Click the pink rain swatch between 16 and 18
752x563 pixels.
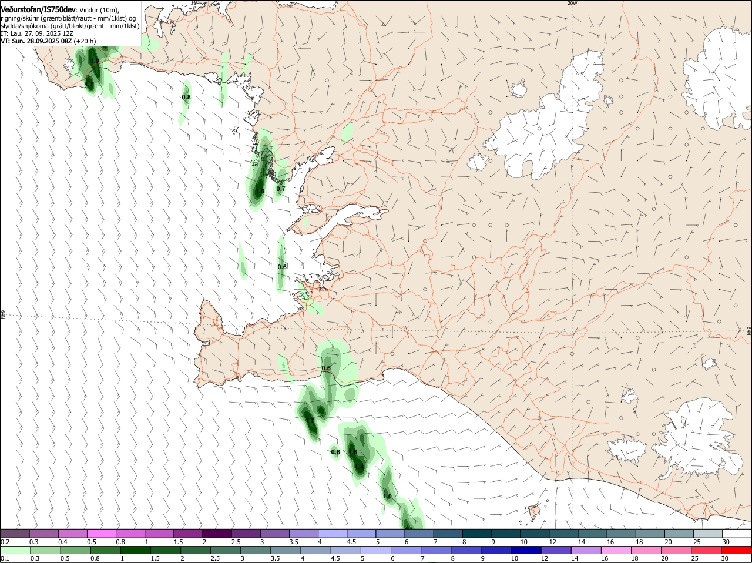pos(616,550)
